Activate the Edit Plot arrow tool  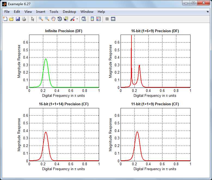pos(33,19)
